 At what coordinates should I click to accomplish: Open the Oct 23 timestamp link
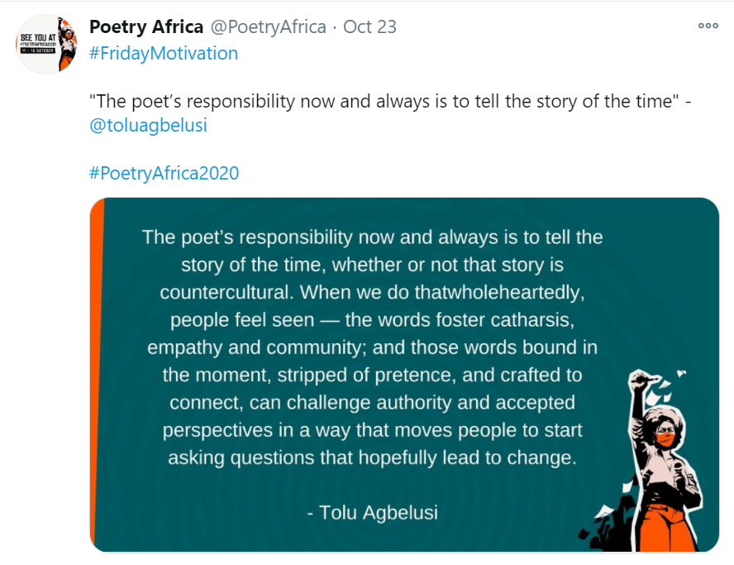(369, 26)
